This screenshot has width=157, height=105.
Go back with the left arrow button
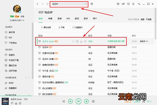point(38,4)
